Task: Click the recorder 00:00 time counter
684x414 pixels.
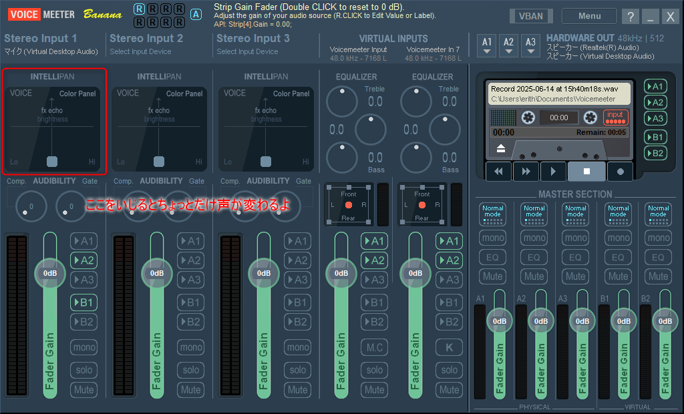Action: coord(559,118)
